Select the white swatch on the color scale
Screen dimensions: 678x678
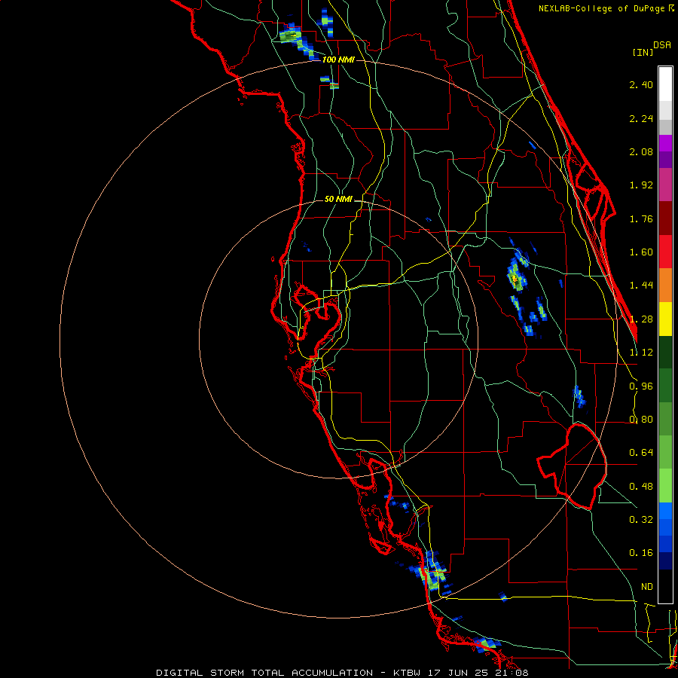click(665, 84)
